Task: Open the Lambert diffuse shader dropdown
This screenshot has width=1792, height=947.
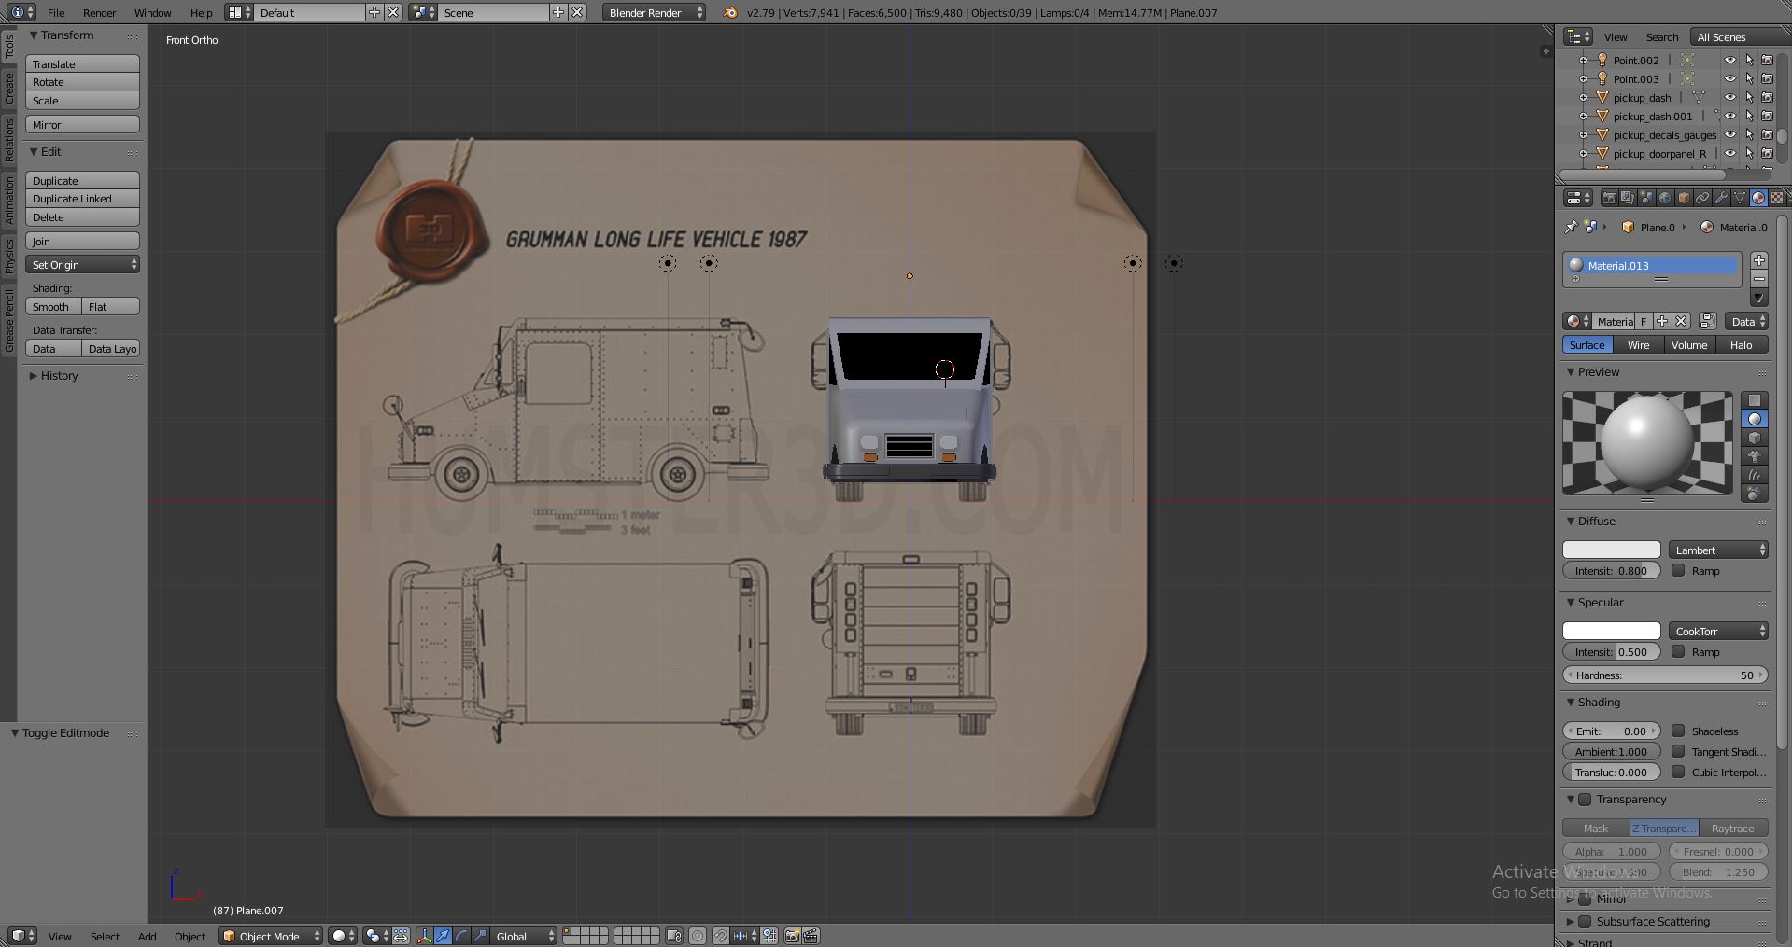Action: click(1718, 550)
